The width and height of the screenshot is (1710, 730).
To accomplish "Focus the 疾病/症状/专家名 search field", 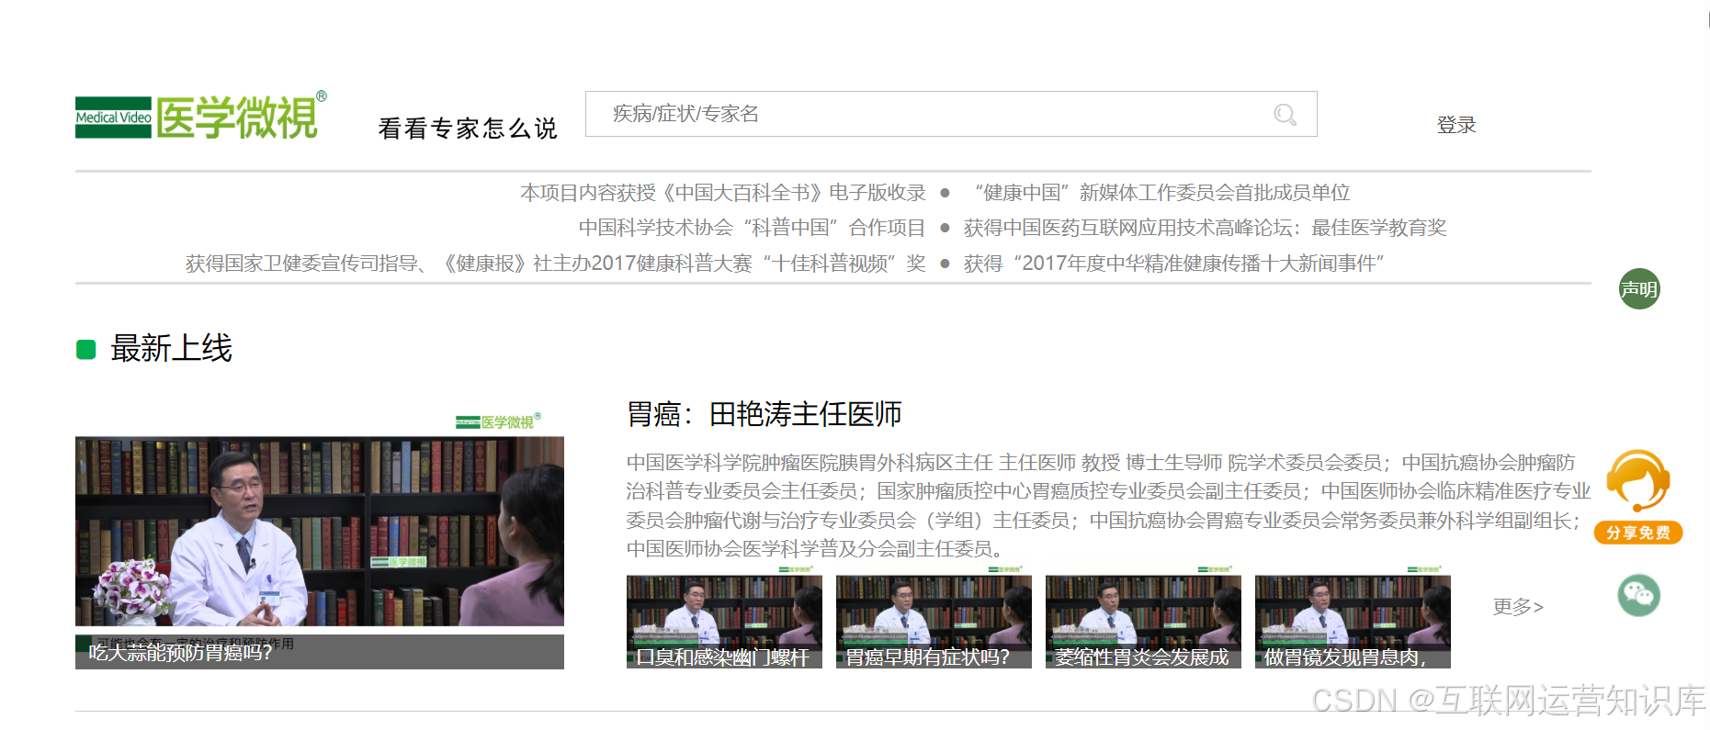I will click(x=951, y=114).
